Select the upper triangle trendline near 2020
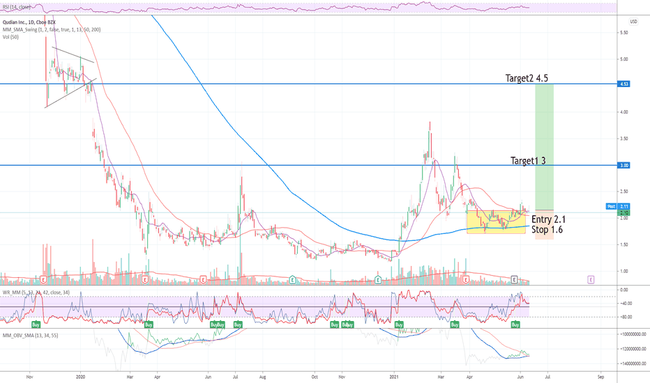This screenshot has height=383, width=650. click(x=73, y=55)
